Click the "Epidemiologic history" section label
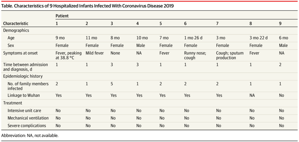The width and height of the screenshot is (299, 142). coord(23,76)
